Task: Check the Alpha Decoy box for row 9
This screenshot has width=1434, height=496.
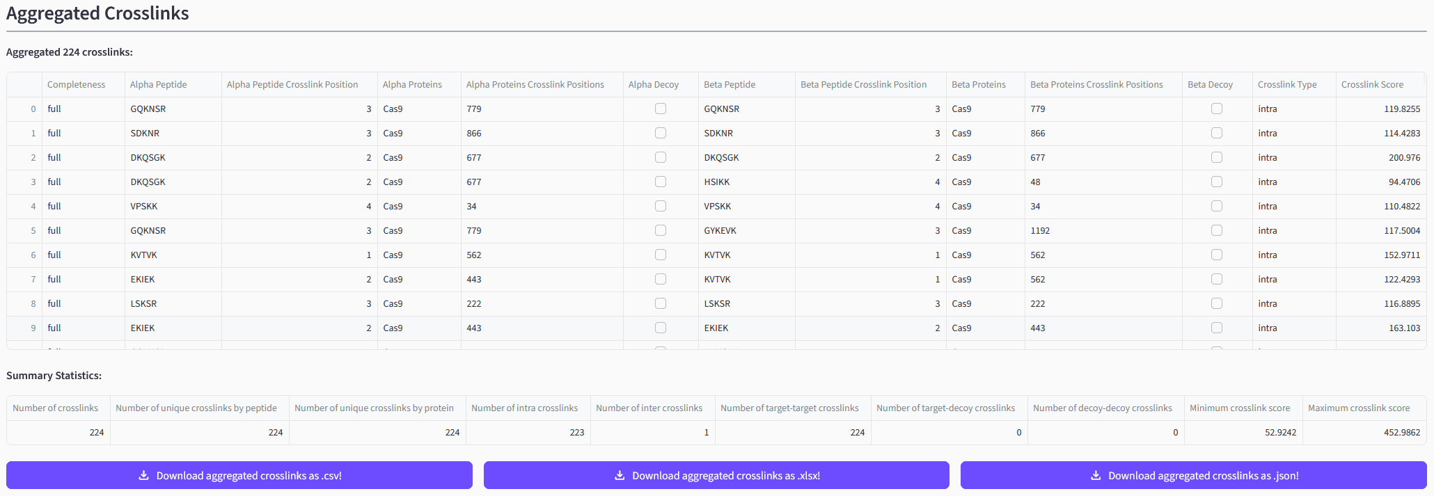Action: (661, 328)
